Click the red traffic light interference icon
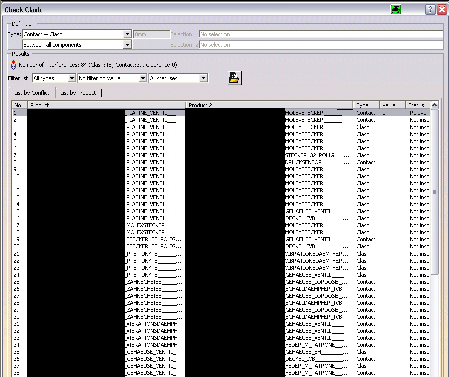This screenshot has width=449, height=377. pos(13,65)
